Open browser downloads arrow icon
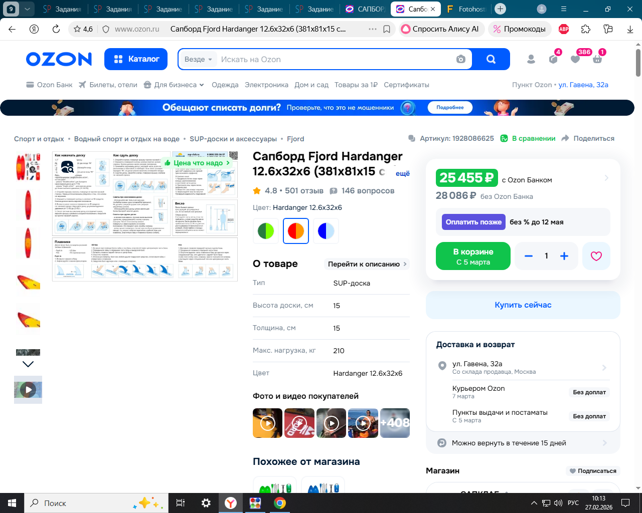Image resolution: width=642 pixels, height=513 pixels. click(630, 29)
